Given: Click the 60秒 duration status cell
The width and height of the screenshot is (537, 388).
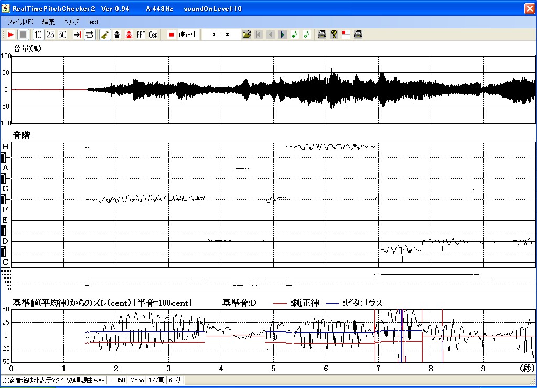Looking at the screenshot, I should (x=175, y=380).
